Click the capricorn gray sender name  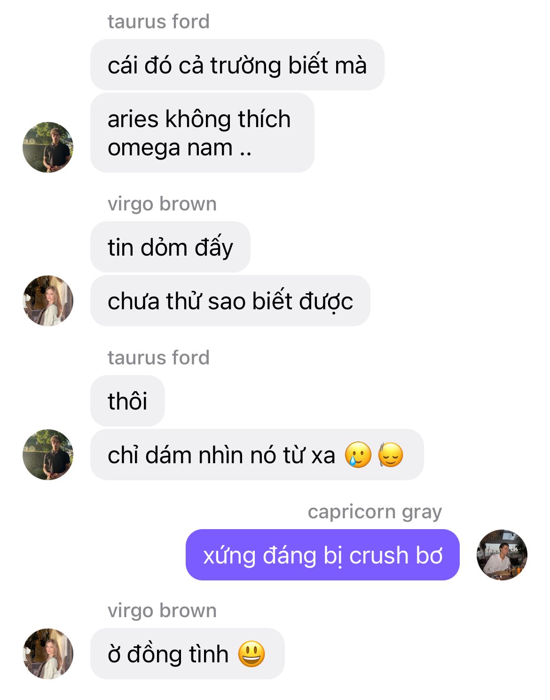coord(375,512)
